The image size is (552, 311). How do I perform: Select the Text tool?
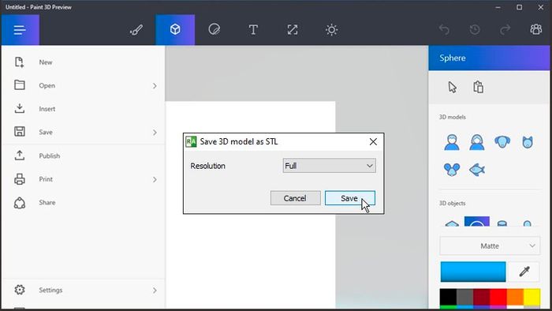pos(253,30)
